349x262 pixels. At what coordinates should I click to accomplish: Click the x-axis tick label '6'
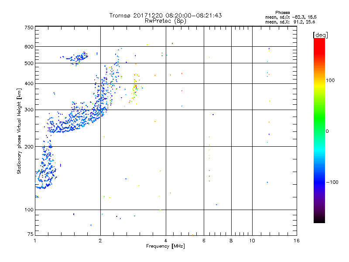click(x=204, y=241)
